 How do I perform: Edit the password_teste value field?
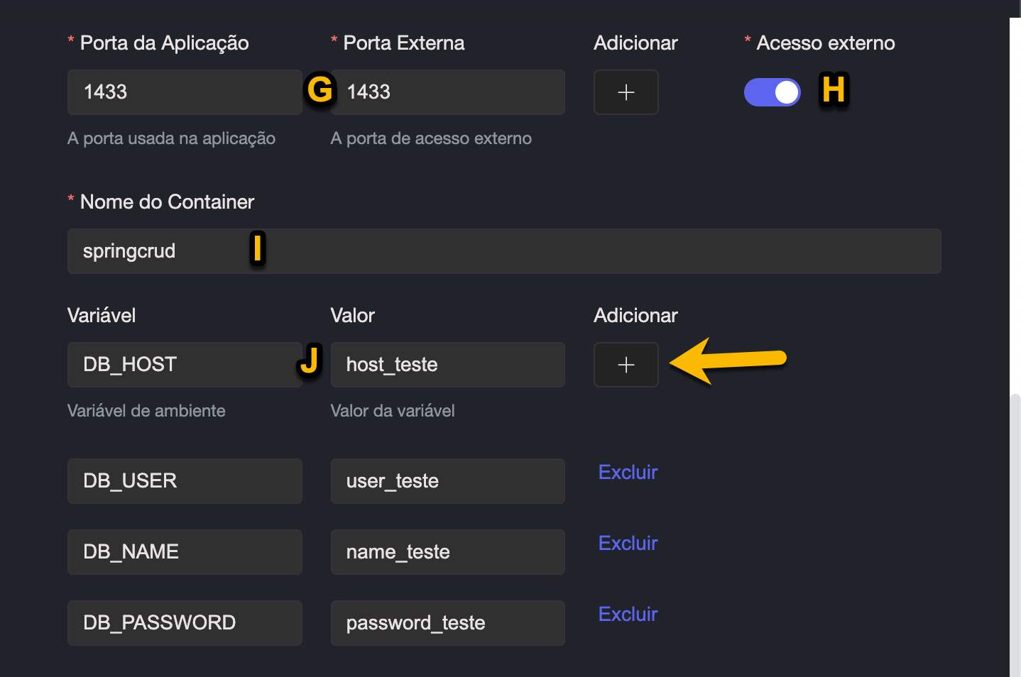[447, 623]
